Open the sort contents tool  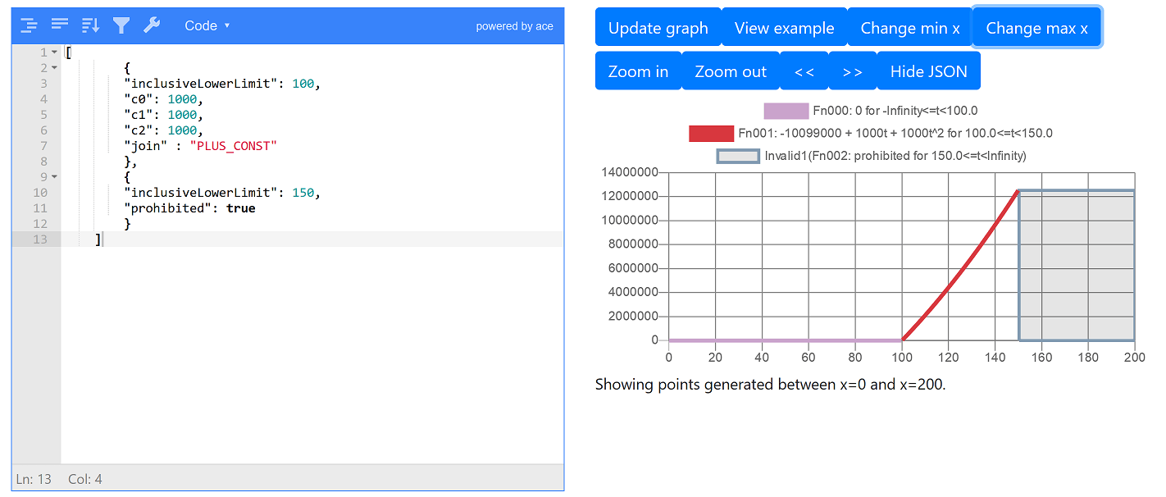[90, 25]
